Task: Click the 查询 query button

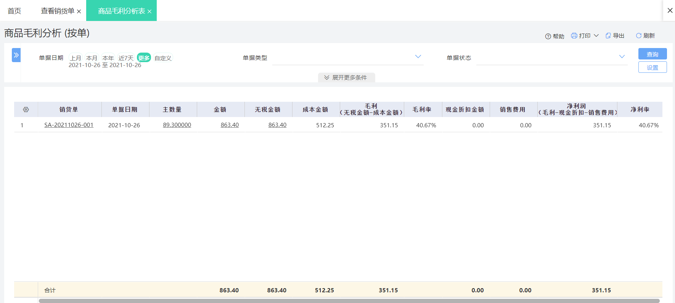Action: 652,54
